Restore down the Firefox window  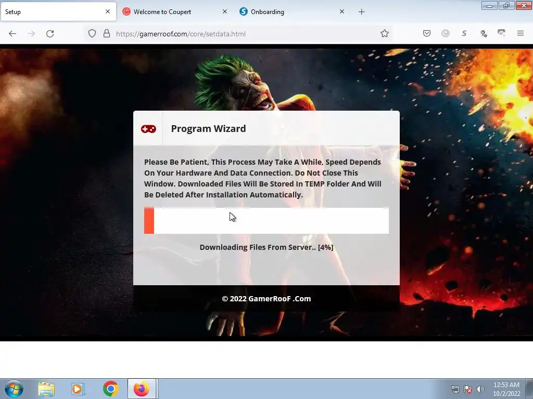(506, 5)
